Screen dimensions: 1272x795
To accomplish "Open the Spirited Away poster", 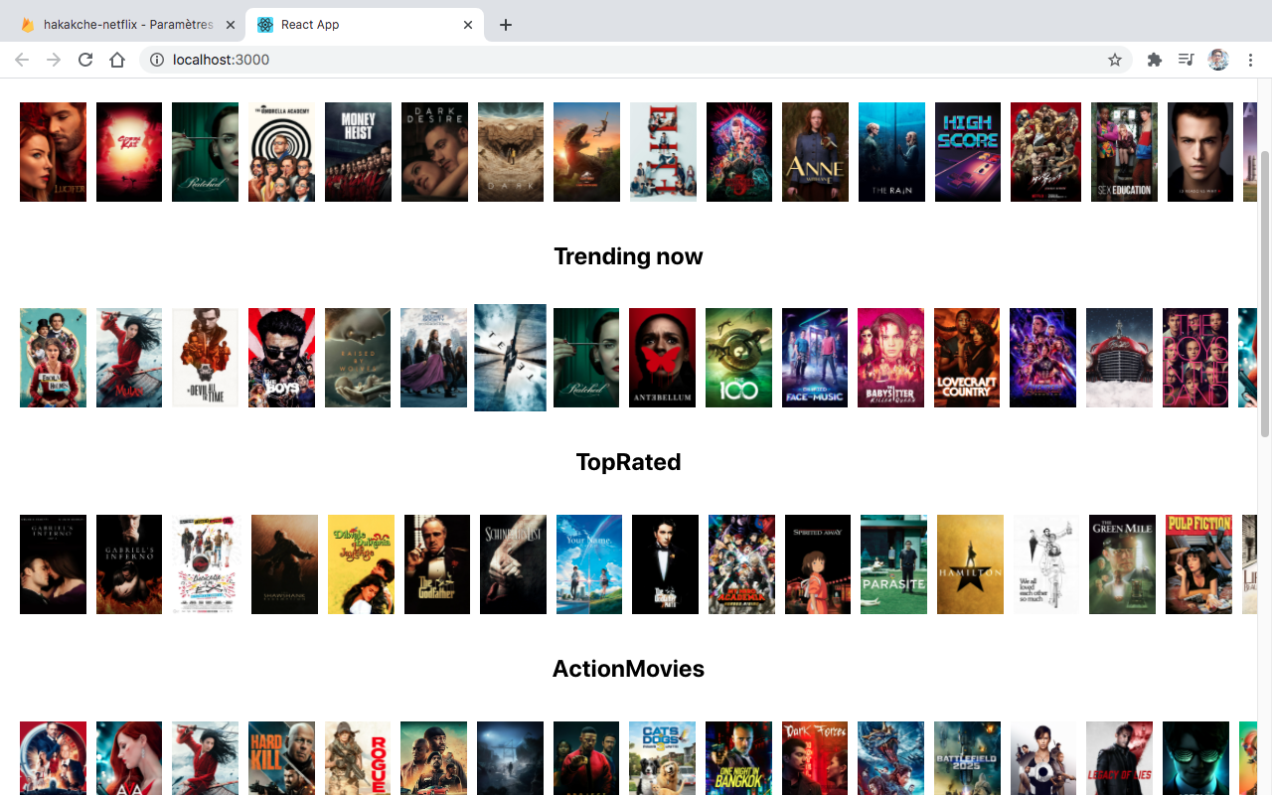I will [x=818, y=564].
